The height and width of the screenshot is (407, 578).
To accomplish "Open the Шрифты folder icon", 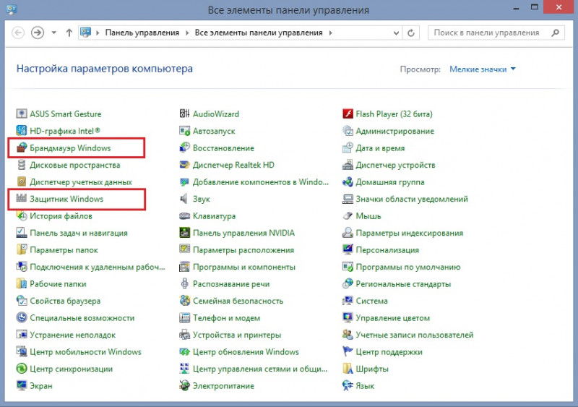I will click(348, 368).
